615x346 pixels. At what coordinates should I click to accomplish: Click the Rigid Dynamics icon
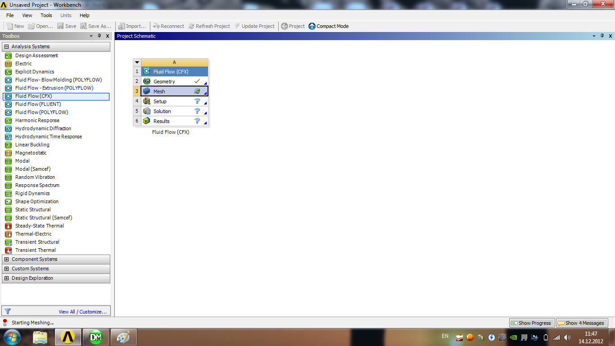pyautogui.click(x=8, y=193)
